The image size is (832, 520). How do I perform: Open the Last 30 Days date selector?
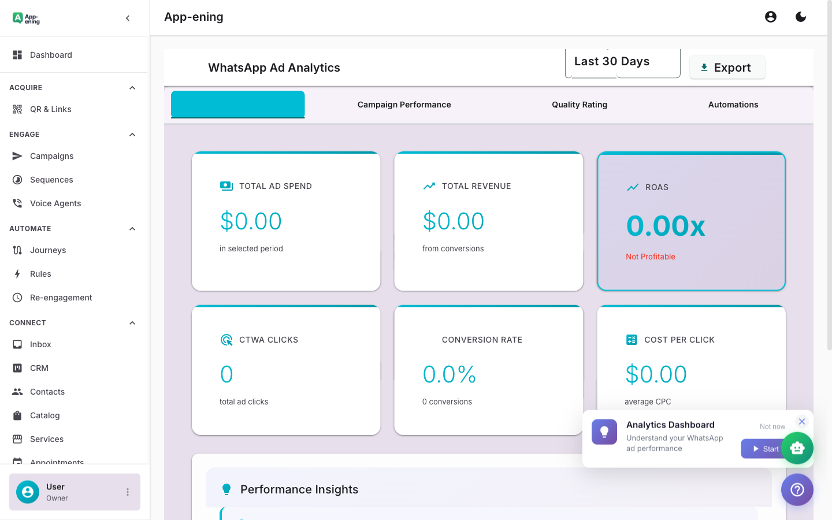611,61
